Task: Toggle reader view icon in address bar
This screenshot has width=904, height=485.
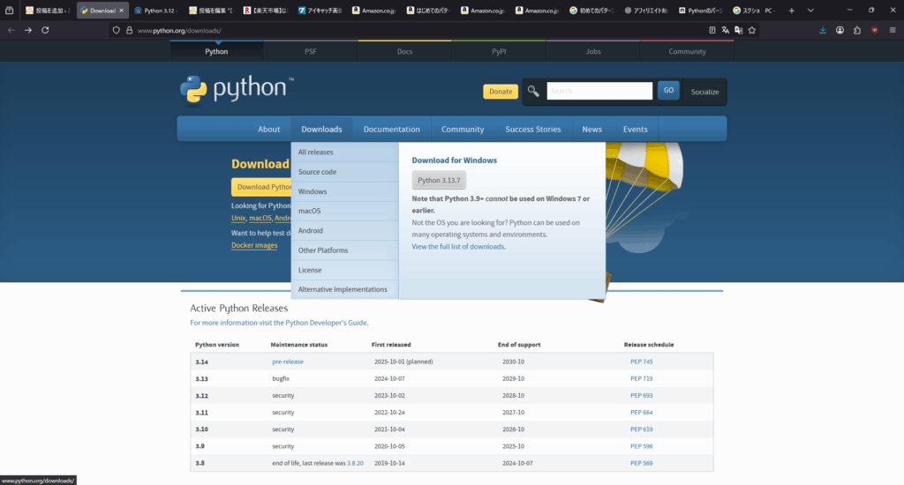Action: [712, 30]
